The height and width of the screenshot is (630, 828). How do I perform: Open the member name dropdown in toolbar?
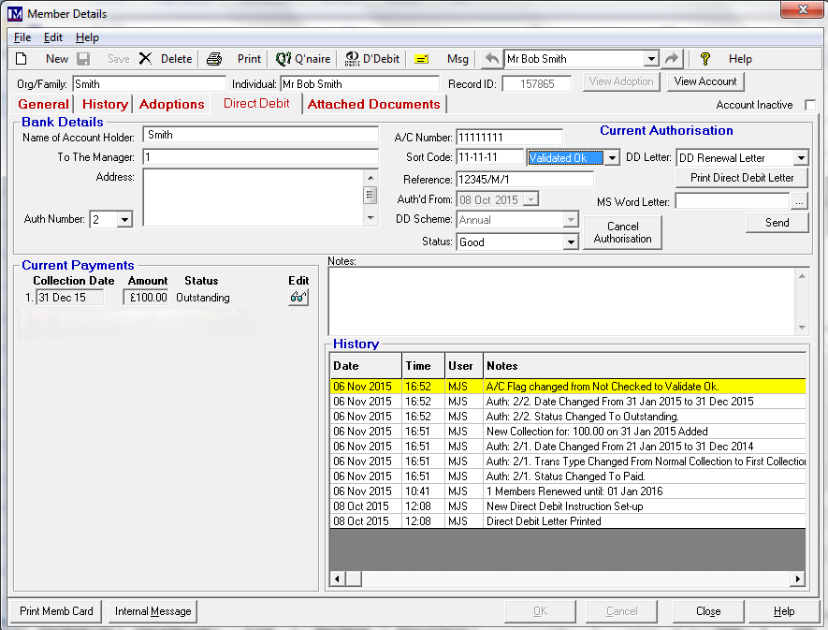pos(651,59)
